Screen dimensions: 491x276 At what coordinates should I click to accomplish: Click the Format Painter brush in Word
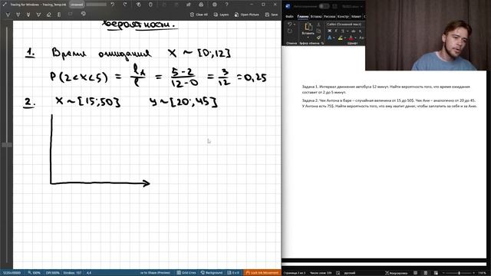319,38
